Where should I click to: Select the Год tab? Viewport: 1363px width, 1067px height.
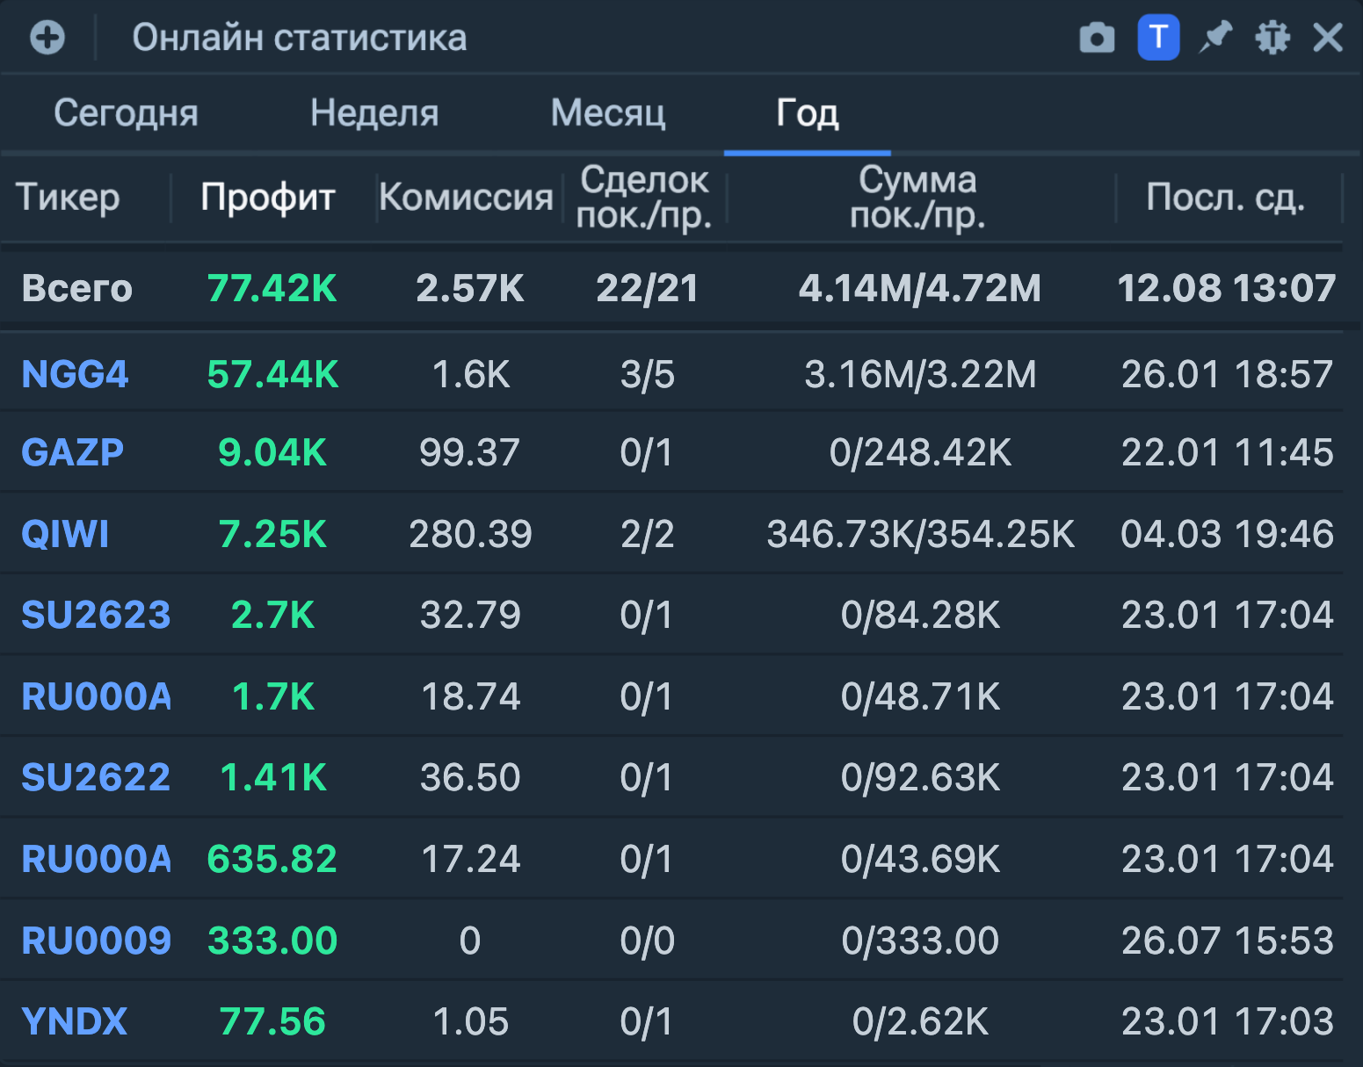(x=807, y=113)
